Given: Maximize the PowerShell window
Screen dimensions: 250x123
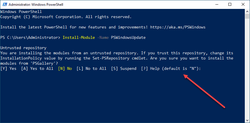Looking at the screenshot, I should [230, 4].
